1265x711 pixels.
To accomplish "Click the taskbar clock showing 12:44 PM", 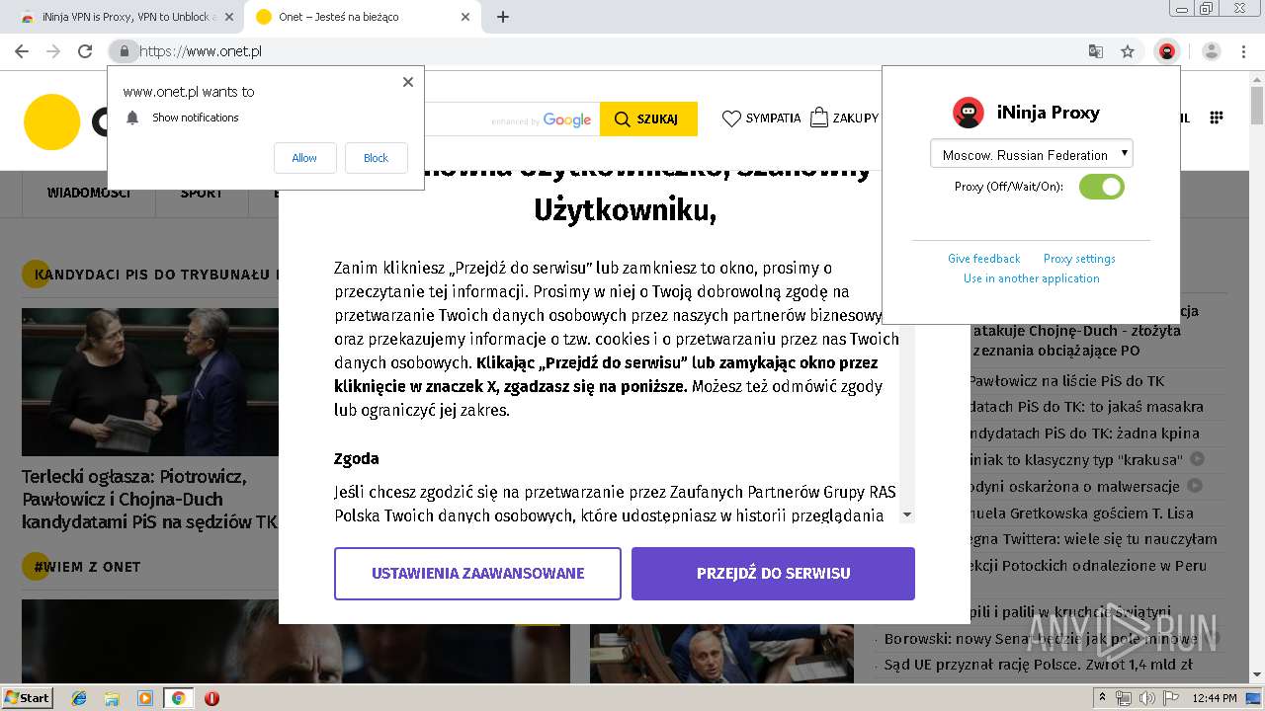I will pyautogui.click(x=1215, y=698).
